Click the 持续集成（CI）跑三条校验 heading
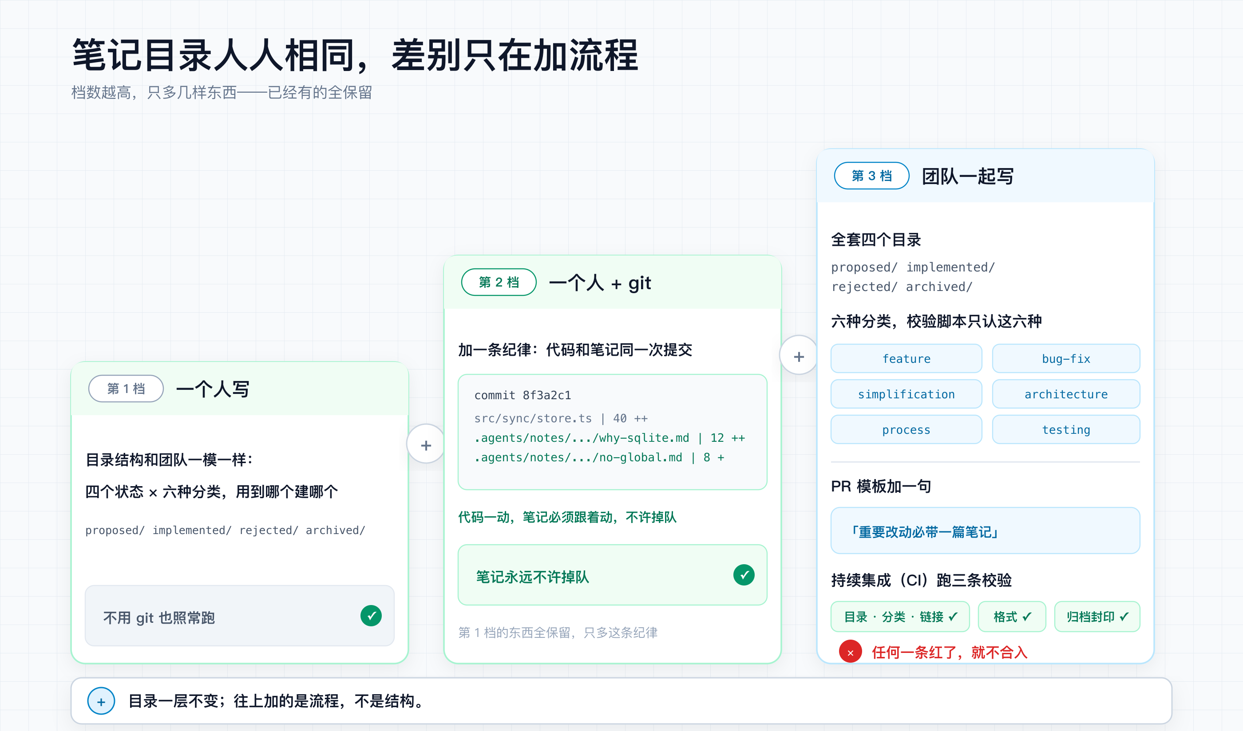 point(921,580)
